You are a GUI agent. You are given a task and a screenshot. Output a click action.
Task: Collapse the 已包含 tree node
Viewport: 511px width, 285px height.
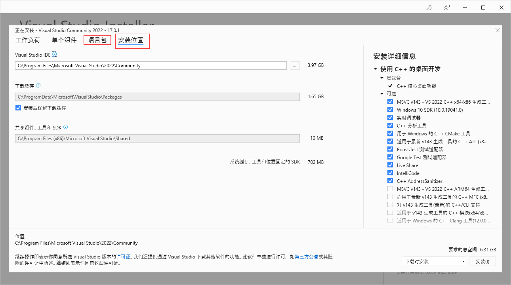click(382, 78)
